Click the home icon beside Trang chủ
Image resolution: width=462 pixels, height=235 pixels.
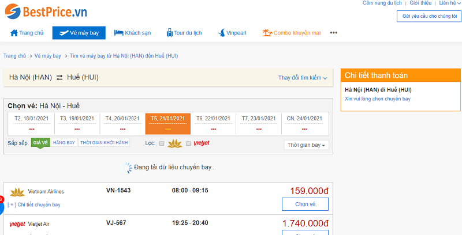tap(14, 33)
